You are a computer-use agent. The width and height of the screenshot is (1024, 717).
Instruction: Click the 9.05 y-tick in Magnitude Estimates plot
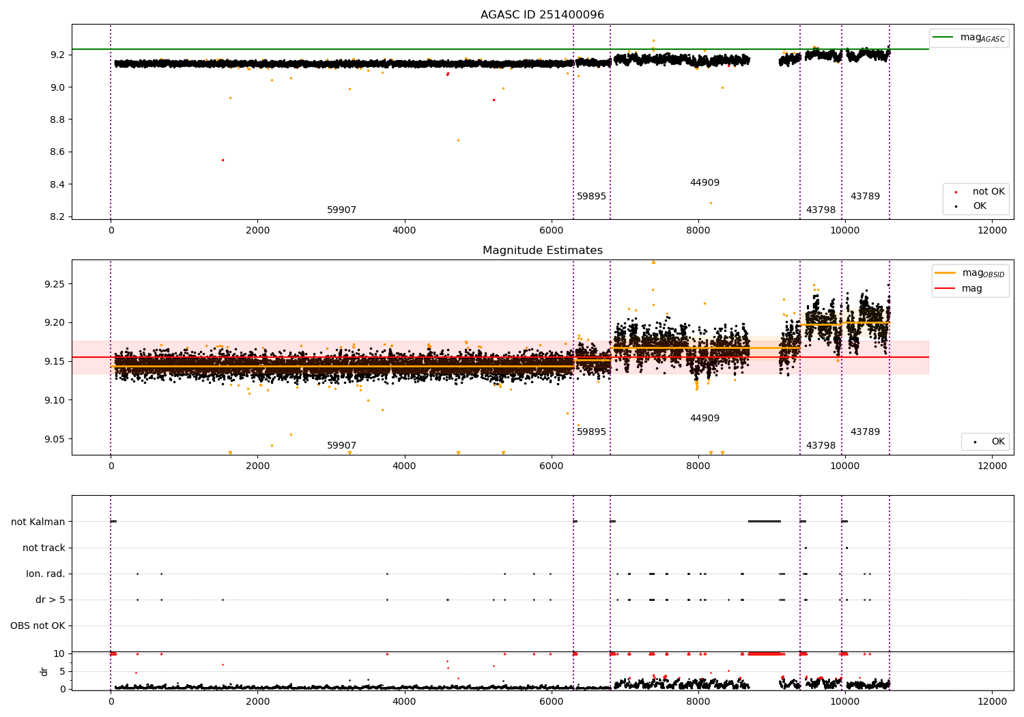coord(55,439)
